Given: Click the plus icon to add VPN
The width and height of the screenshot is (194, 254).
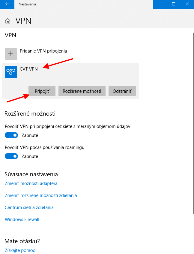Looking at the screenshot, I should click(11, 54).
